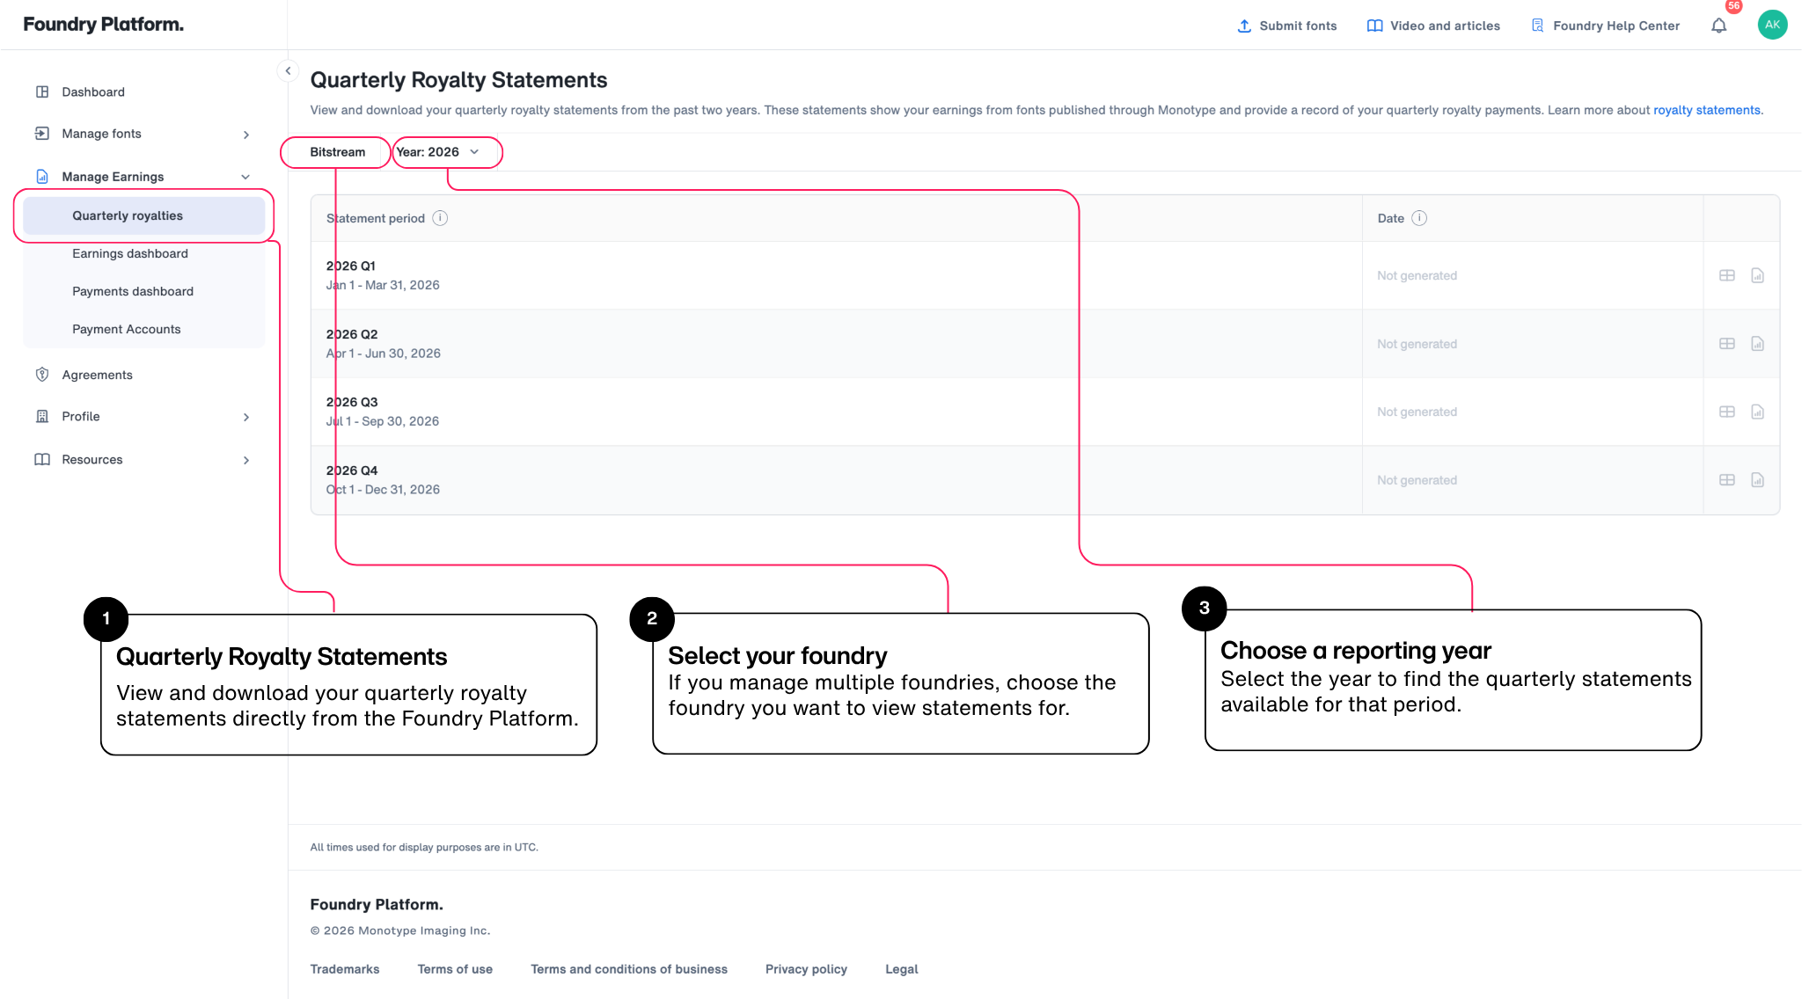The height and width of the screenshot is (999, 1802).
Task: Open the Foundry Help Center link
Action: [x=1606, y=26]
